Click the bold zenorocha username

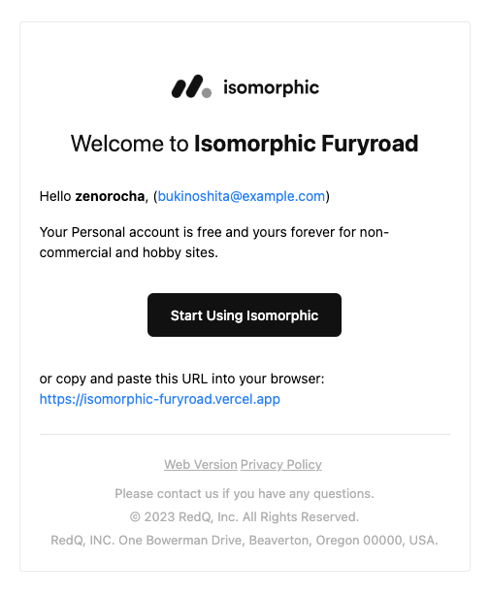110,196
